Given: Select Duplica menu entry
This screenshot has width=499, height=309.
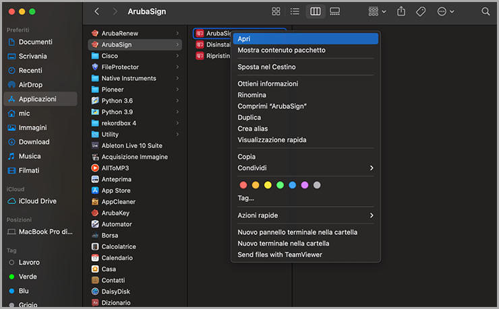Looking at the screenshot, I should [x=305, y=118].
